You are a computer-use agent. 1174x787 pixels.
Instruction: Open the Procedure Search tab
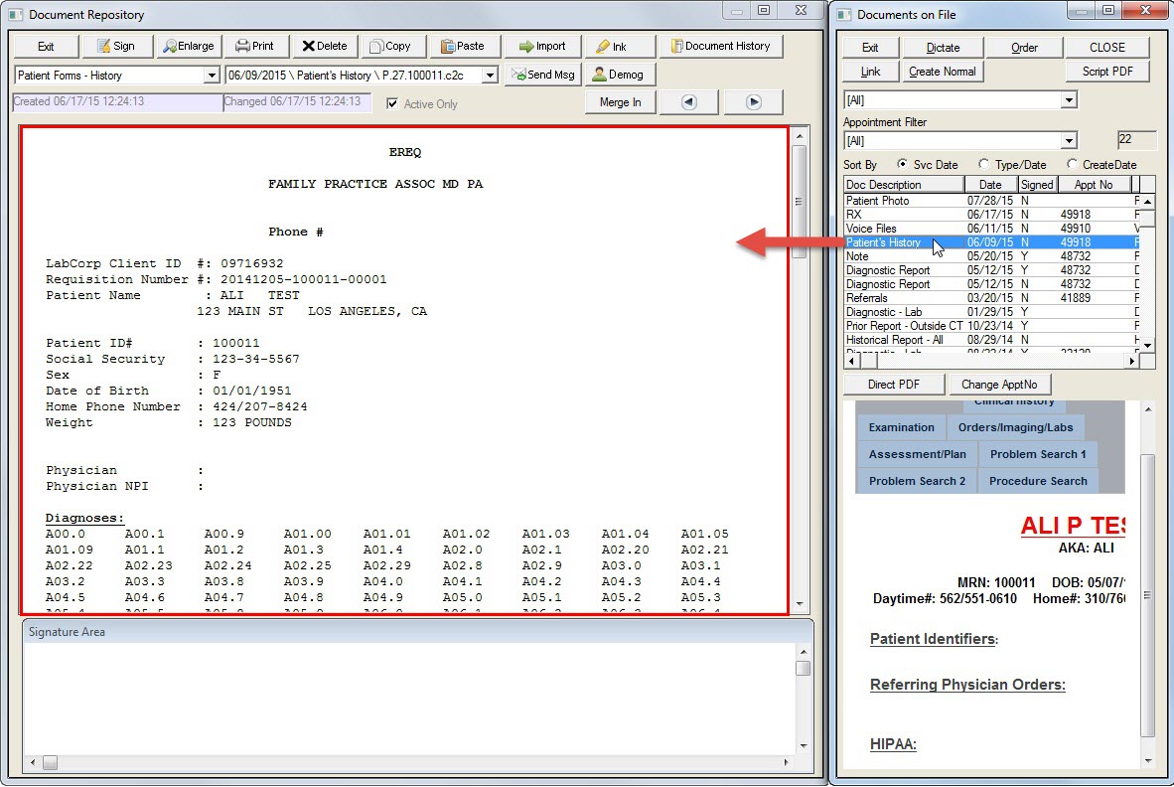pos(1038,482)
